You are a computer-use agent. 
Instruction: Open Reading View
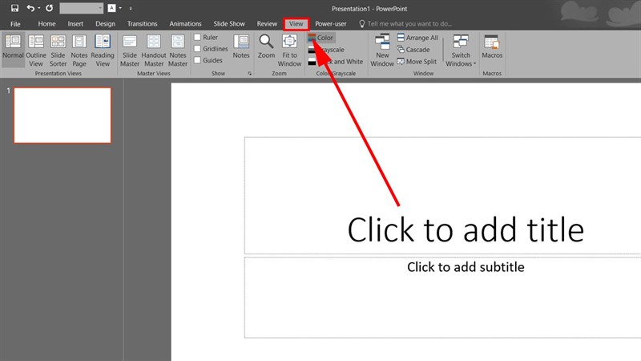(103, 51)
